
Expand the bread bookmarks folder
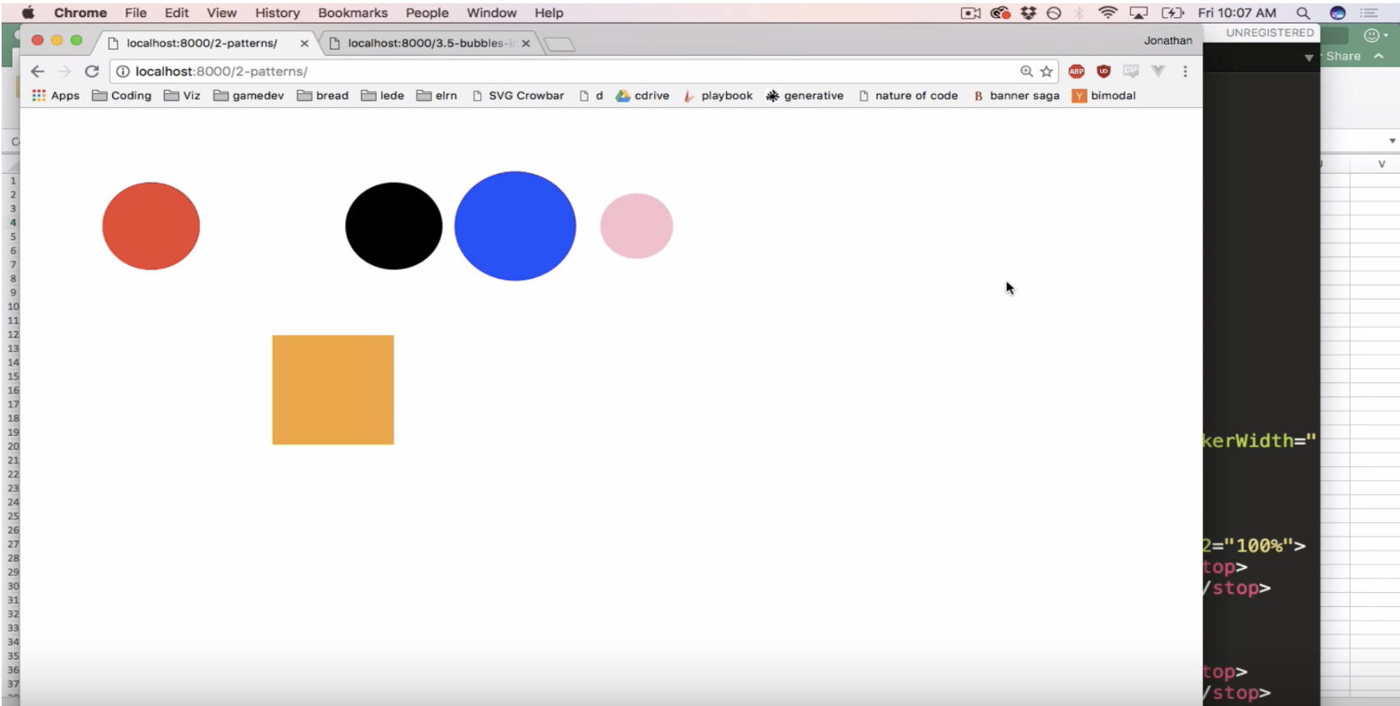click(323, 96)
